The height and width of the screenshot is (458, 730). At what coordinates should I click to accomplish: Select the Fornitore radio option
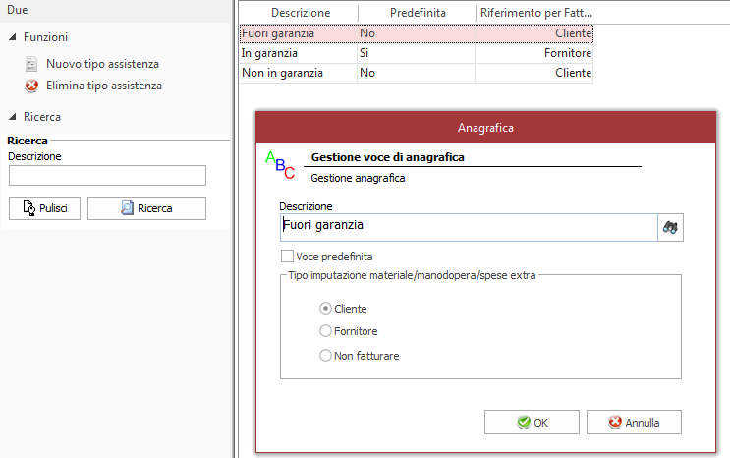325,331
